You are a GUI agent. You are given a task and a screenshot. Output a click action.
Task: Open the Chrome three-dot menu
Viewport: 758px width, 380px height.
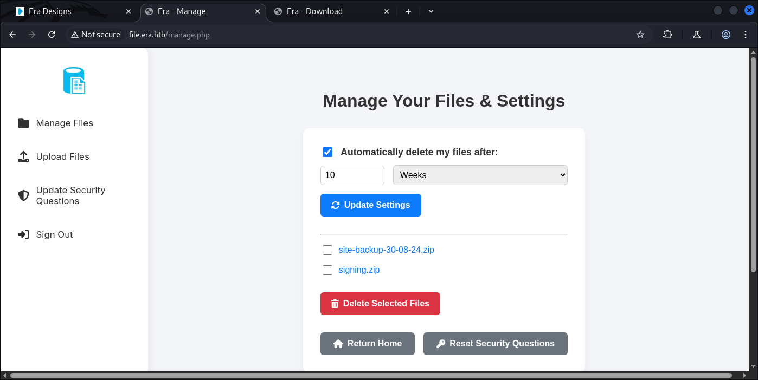point(746,35)
